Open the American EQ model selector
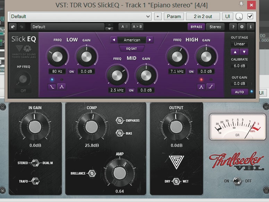Screen dimensions: 269x202 pyautogui.click(x=132, y=40)
